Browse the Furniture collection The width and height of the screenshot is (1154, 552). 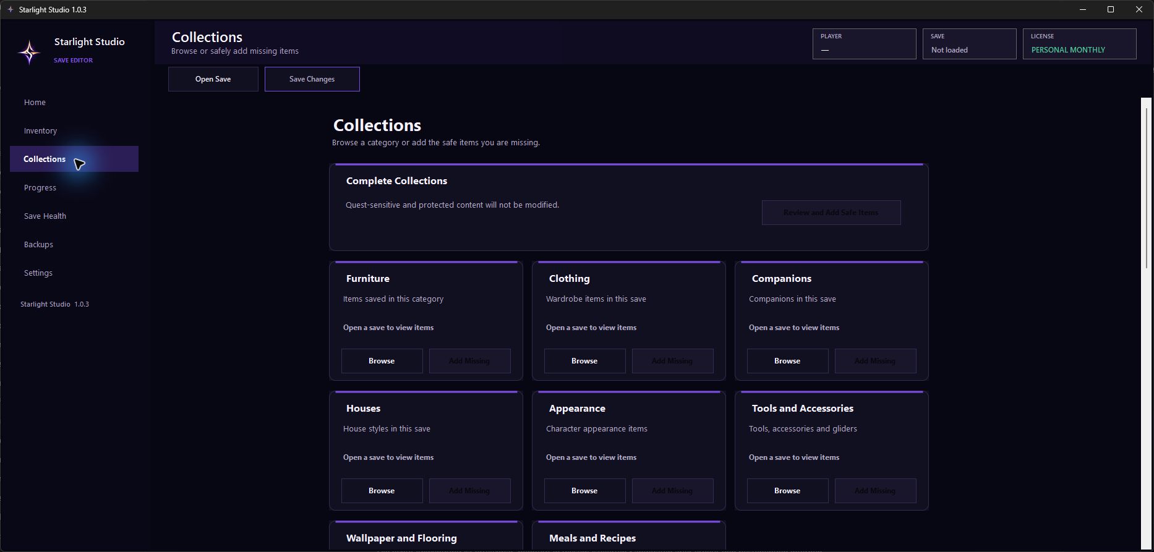point(382,361)
